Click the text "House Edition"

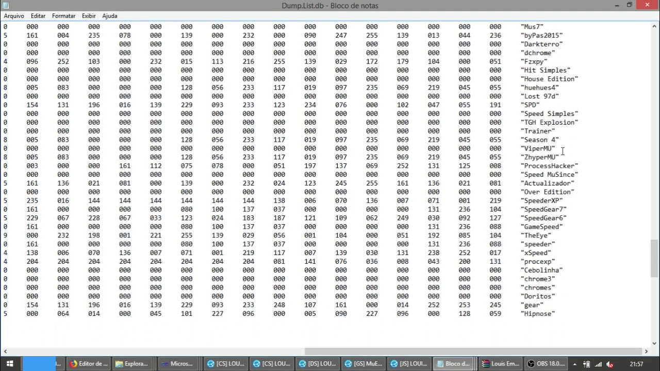549,79
